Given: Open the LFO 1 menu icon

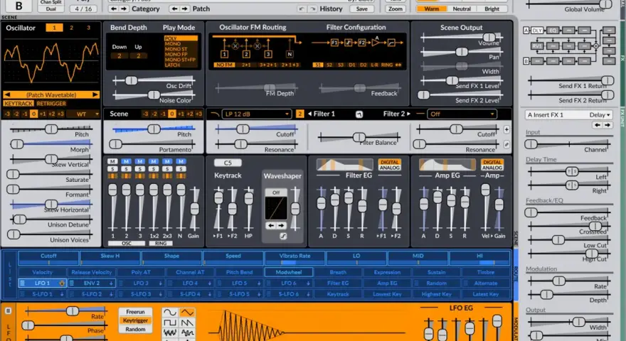Looking at the screenshot, I should pyautogui.click(x=22, y=283).
